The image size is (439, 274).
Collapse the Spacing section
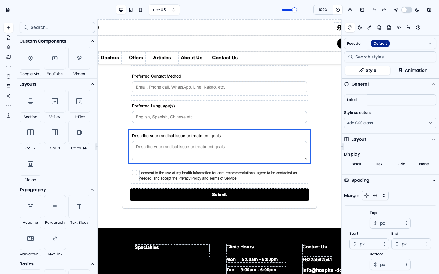[434, 180]
